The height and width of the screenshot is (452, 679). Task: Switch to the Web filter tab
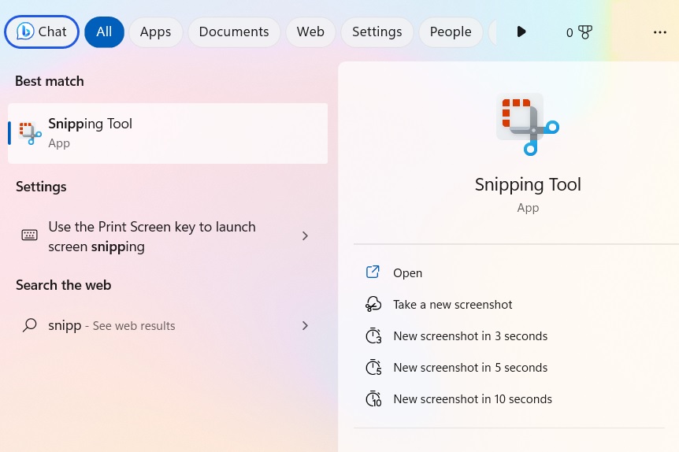click(310, 32)
